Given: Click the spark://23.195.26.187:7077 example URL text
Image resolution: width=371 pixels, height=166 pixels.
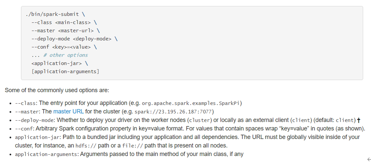Looking at the screenshot, I should pos(173,112).
